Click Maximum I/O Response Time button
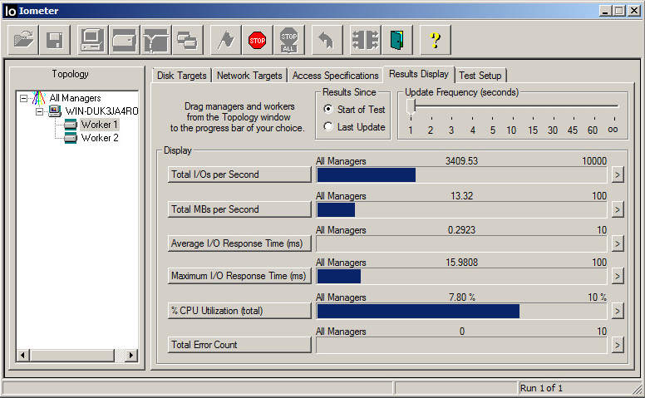645x398 pixels. [x=239, y=276]
